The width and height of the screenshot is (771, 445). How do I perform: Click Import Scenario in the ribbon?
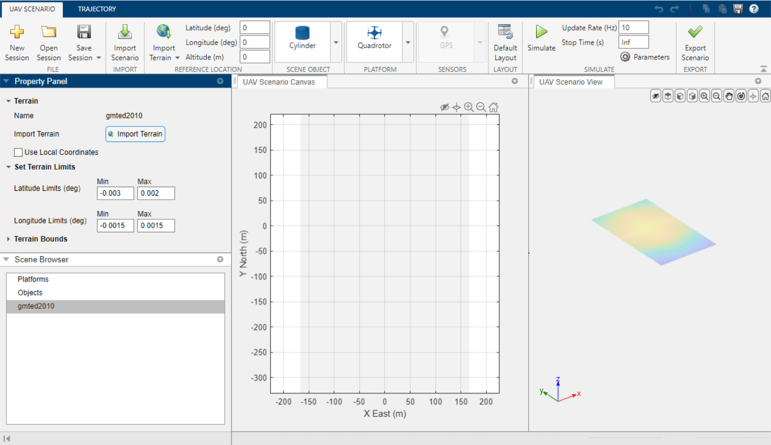(125, 43)
